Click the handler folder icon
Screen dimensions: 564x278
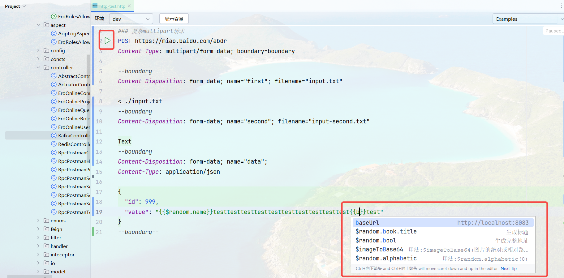46,246
